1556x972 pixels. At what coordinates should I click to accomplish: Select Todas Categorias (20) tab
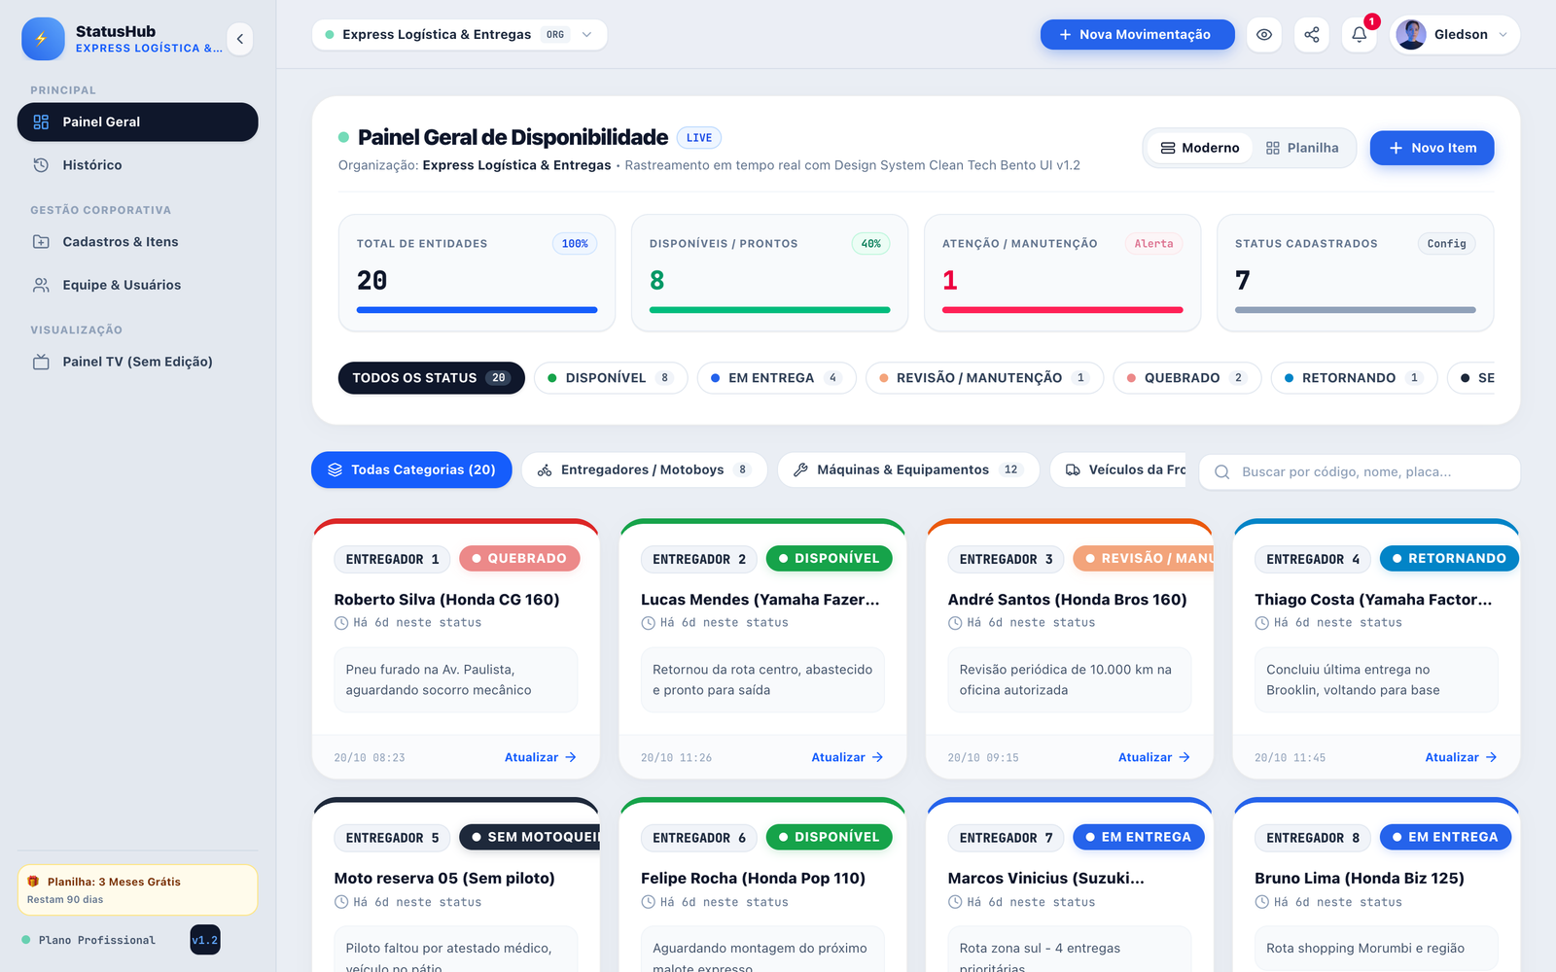(411, 469)
